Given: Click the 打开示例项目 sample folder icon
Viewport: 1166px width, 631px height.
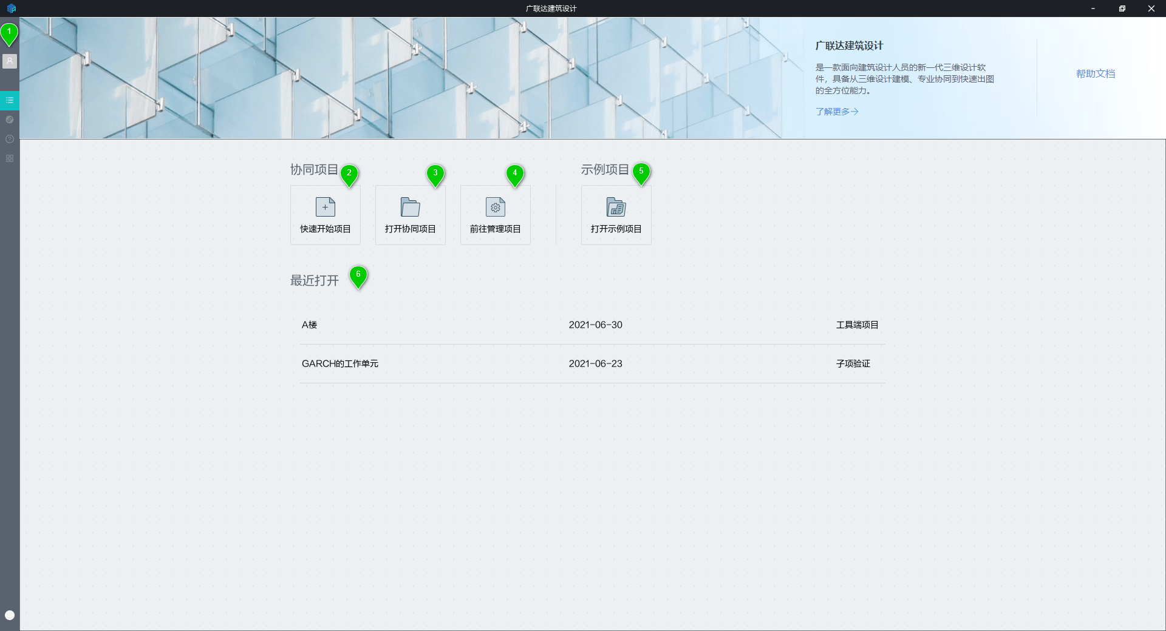Looking at the screenshot, I should [616, 207].
